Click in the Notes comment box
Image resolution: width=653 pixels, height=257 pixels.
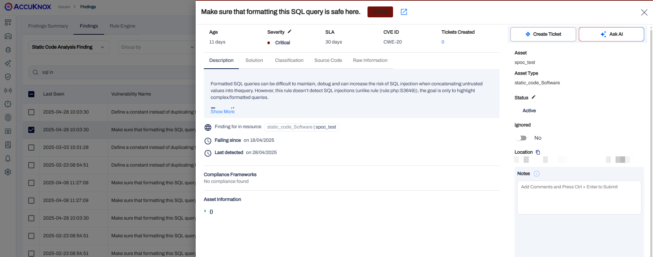579,198
